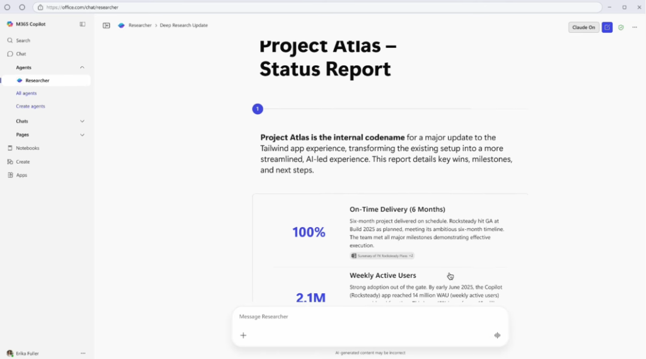646x359 pixels.
Task: Expand the Chats section chevron
Action: (x=82, y=121)
